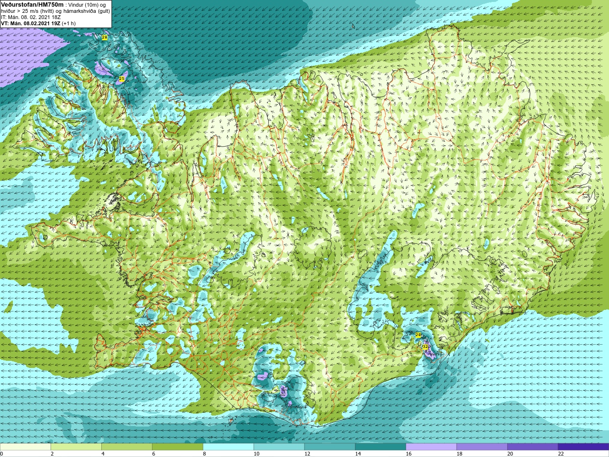
Task: Pick the violet 20–22 legend swatch
Action: tap(533, 447)
